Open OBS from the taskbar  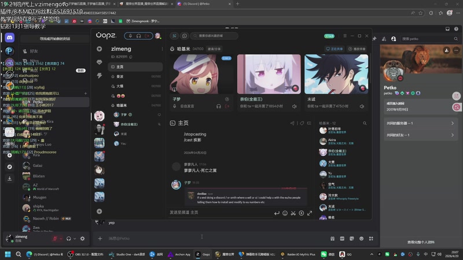[x=86, y=254]
